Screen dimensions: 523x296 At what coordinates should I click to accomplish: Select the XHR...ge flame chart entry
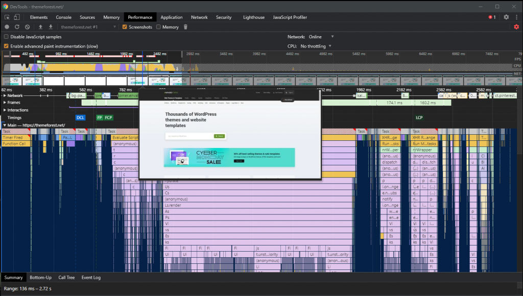coord(390,138)
